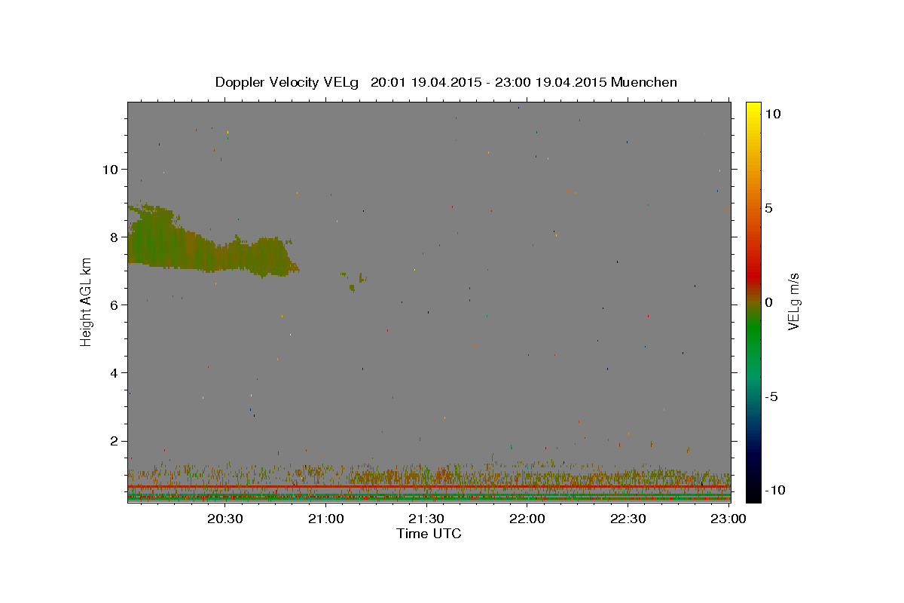Image resolution: width=904 pixels, height=603 pixels.
Task: Click the 21:00 time tick label
Action: click(326, 519)
